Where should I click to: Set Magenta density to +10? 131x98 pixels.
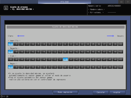coord(120,52)
